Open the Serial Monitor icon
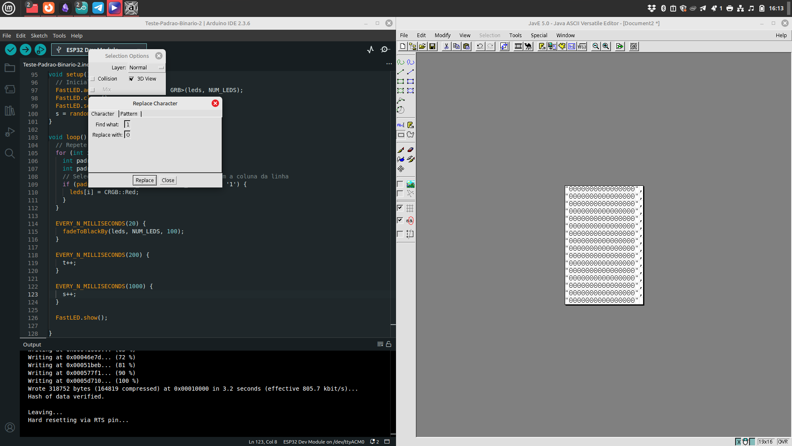Viewport: 792px width, 446px height. 385,50
